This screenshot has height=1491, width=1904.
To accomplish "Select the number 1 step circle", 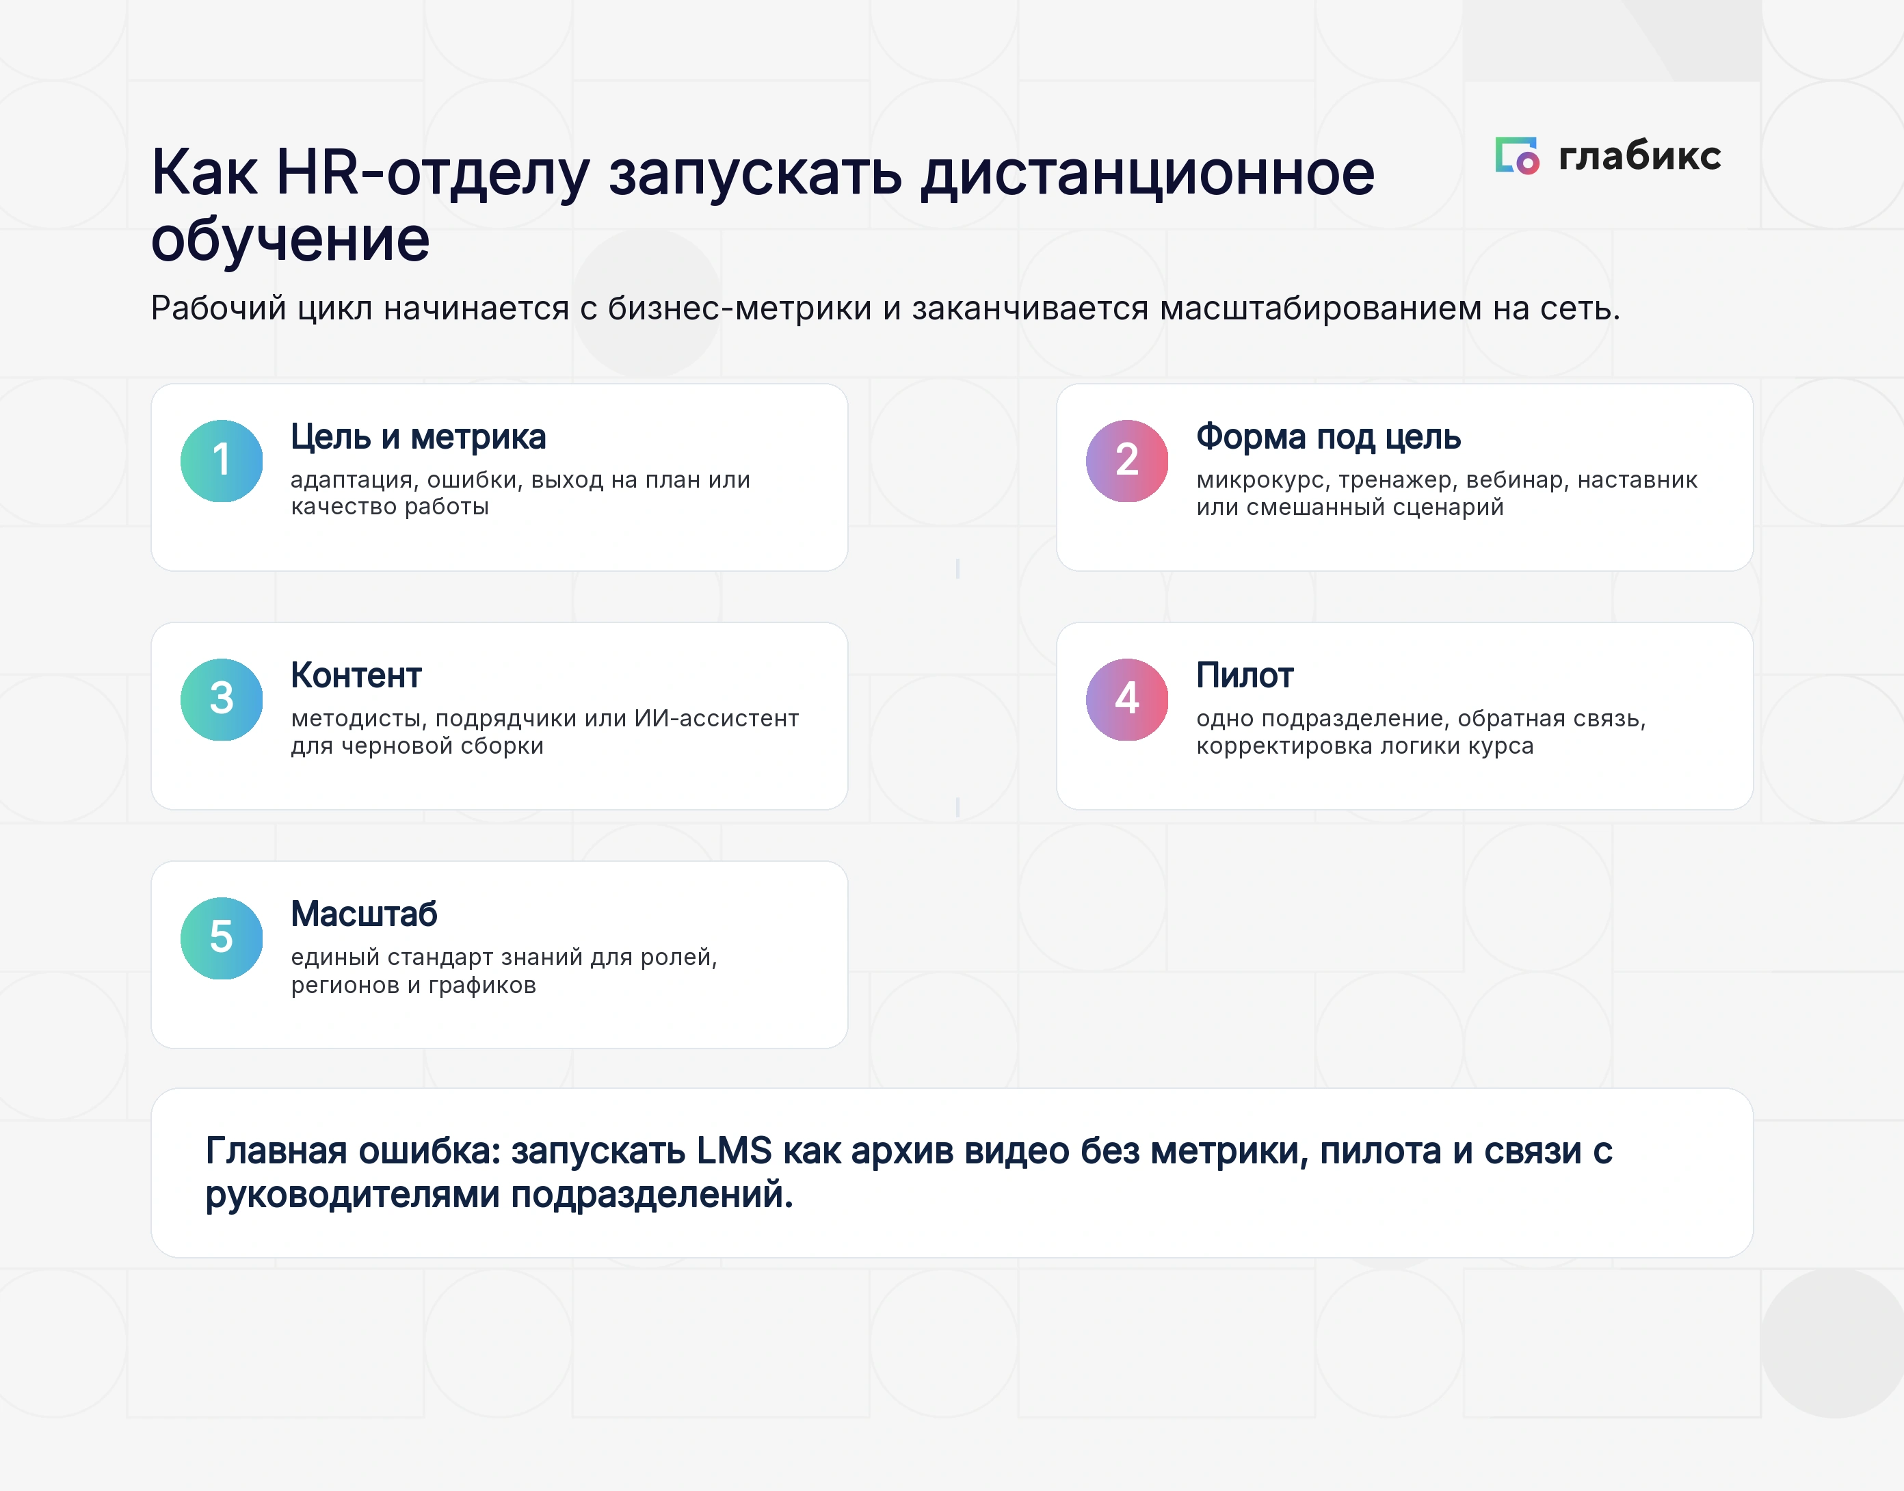I will click(222, 461).
